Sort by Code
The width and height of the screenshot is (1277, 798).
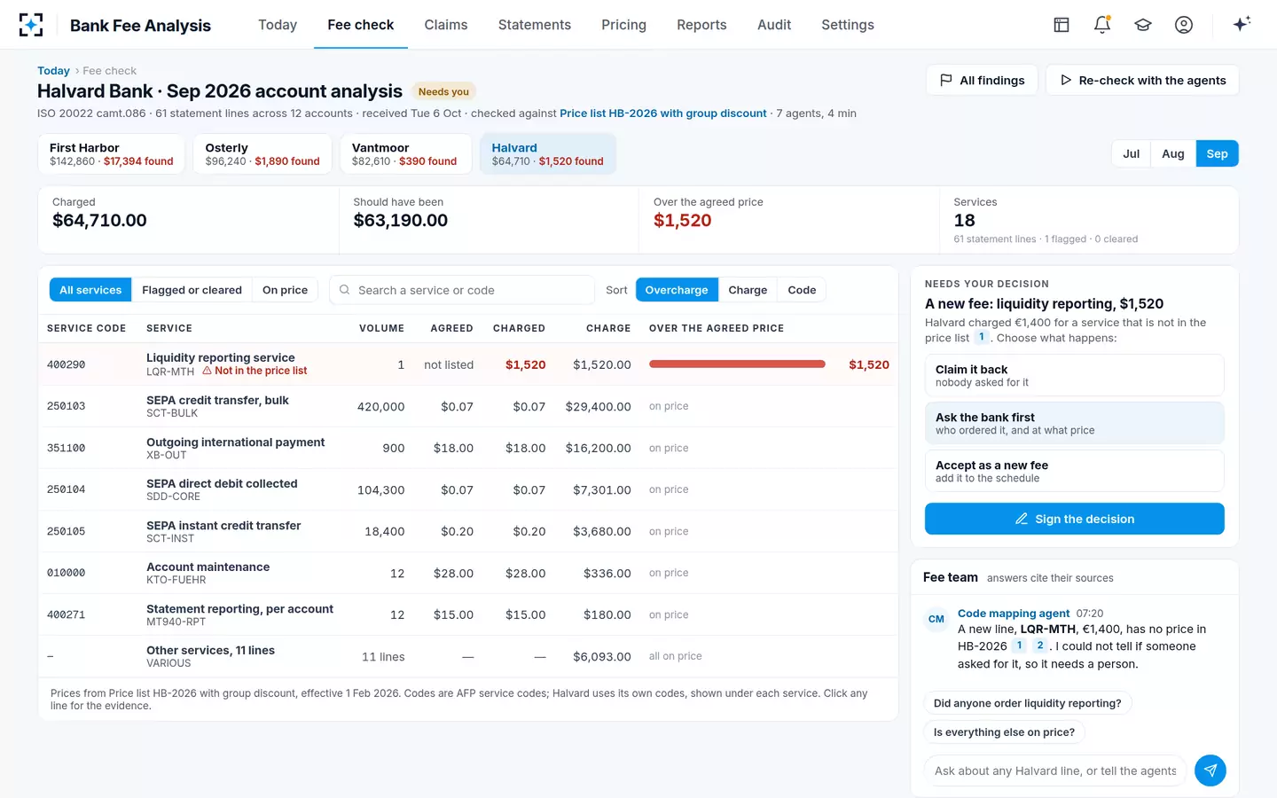pos(802,290)
